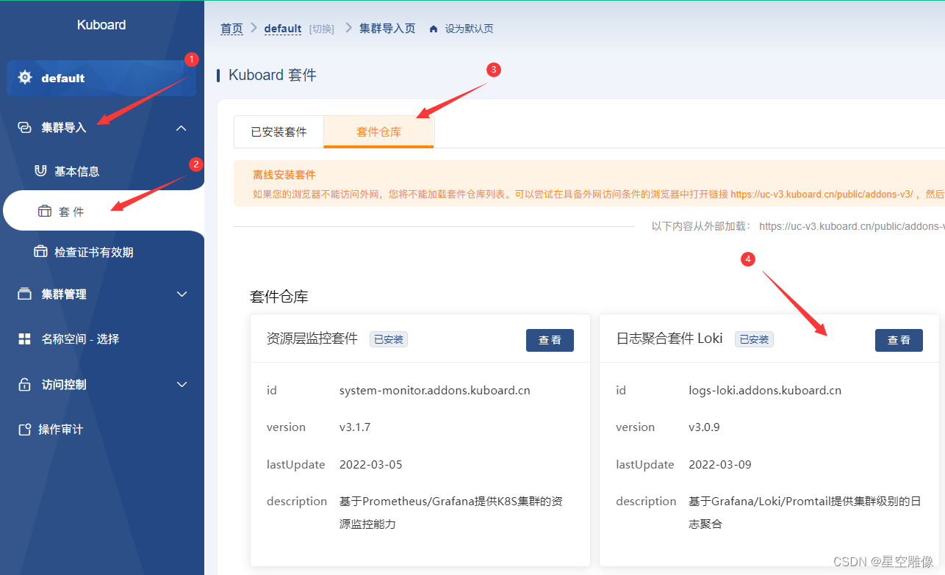Click the home icon beside 设为默认页
The image size is (945, 575).
point(434,29)
